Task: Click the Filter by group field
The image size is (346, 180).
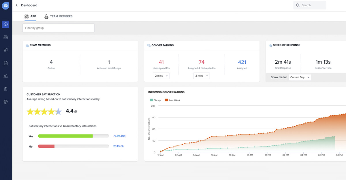Action: [x=59, y=28]
